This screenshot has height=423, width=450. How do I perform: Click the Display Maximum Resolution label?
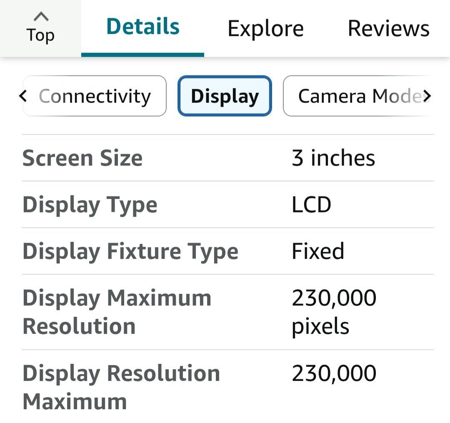117,312
